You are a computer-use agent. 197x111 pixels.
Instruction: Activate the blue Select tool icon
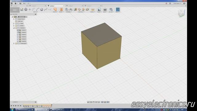118,10
